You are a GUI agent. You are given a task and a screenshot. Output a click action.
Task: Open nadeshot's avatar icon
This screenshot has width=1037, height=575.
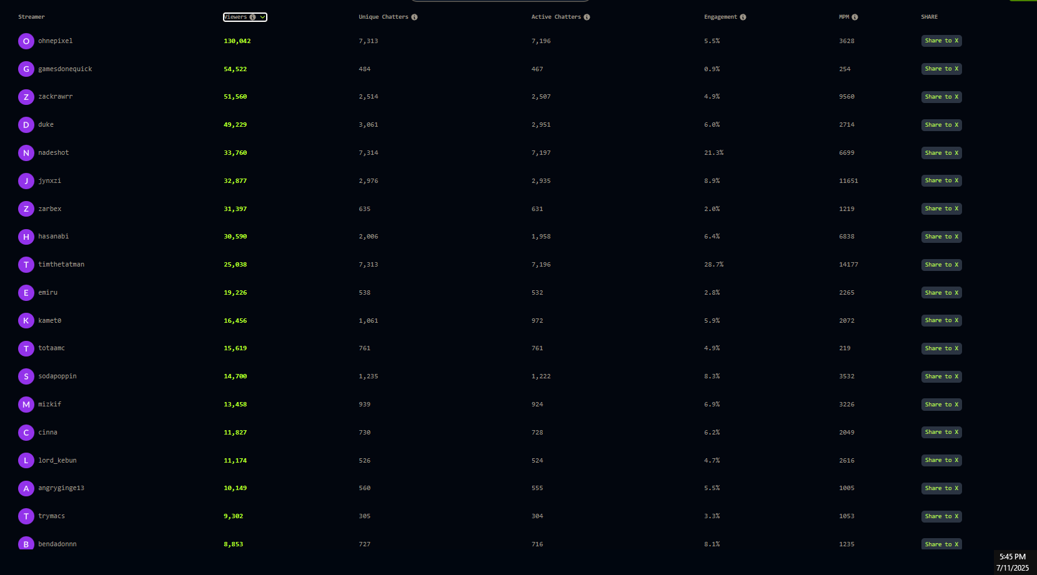(26, 153)
